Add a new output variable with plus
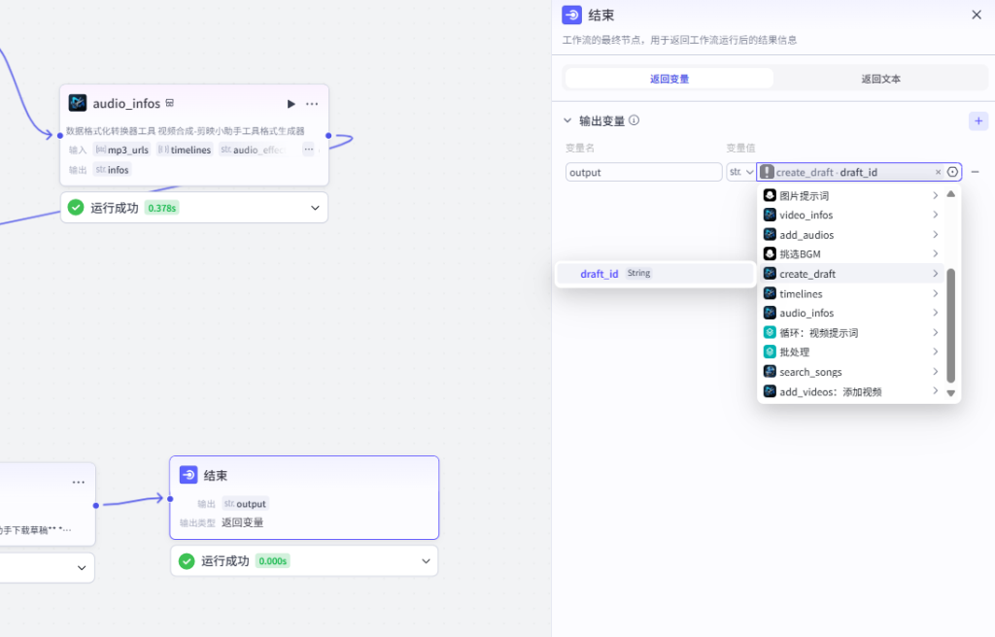This screenshot has height=637, width=995. click(978, 120)
